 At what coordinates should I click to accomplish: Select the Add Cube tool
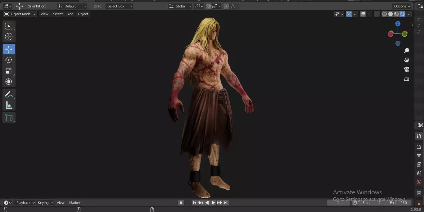point(9,118)
